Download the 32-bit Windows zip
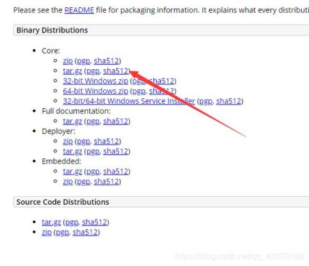This screenshot has height=266, width=309. click(95, 81)
